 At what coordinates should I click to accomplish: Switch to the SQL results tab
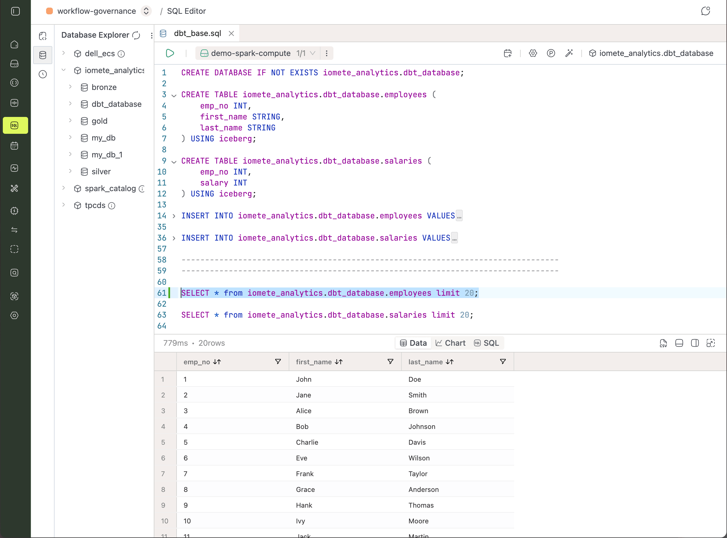coord(486,343)
